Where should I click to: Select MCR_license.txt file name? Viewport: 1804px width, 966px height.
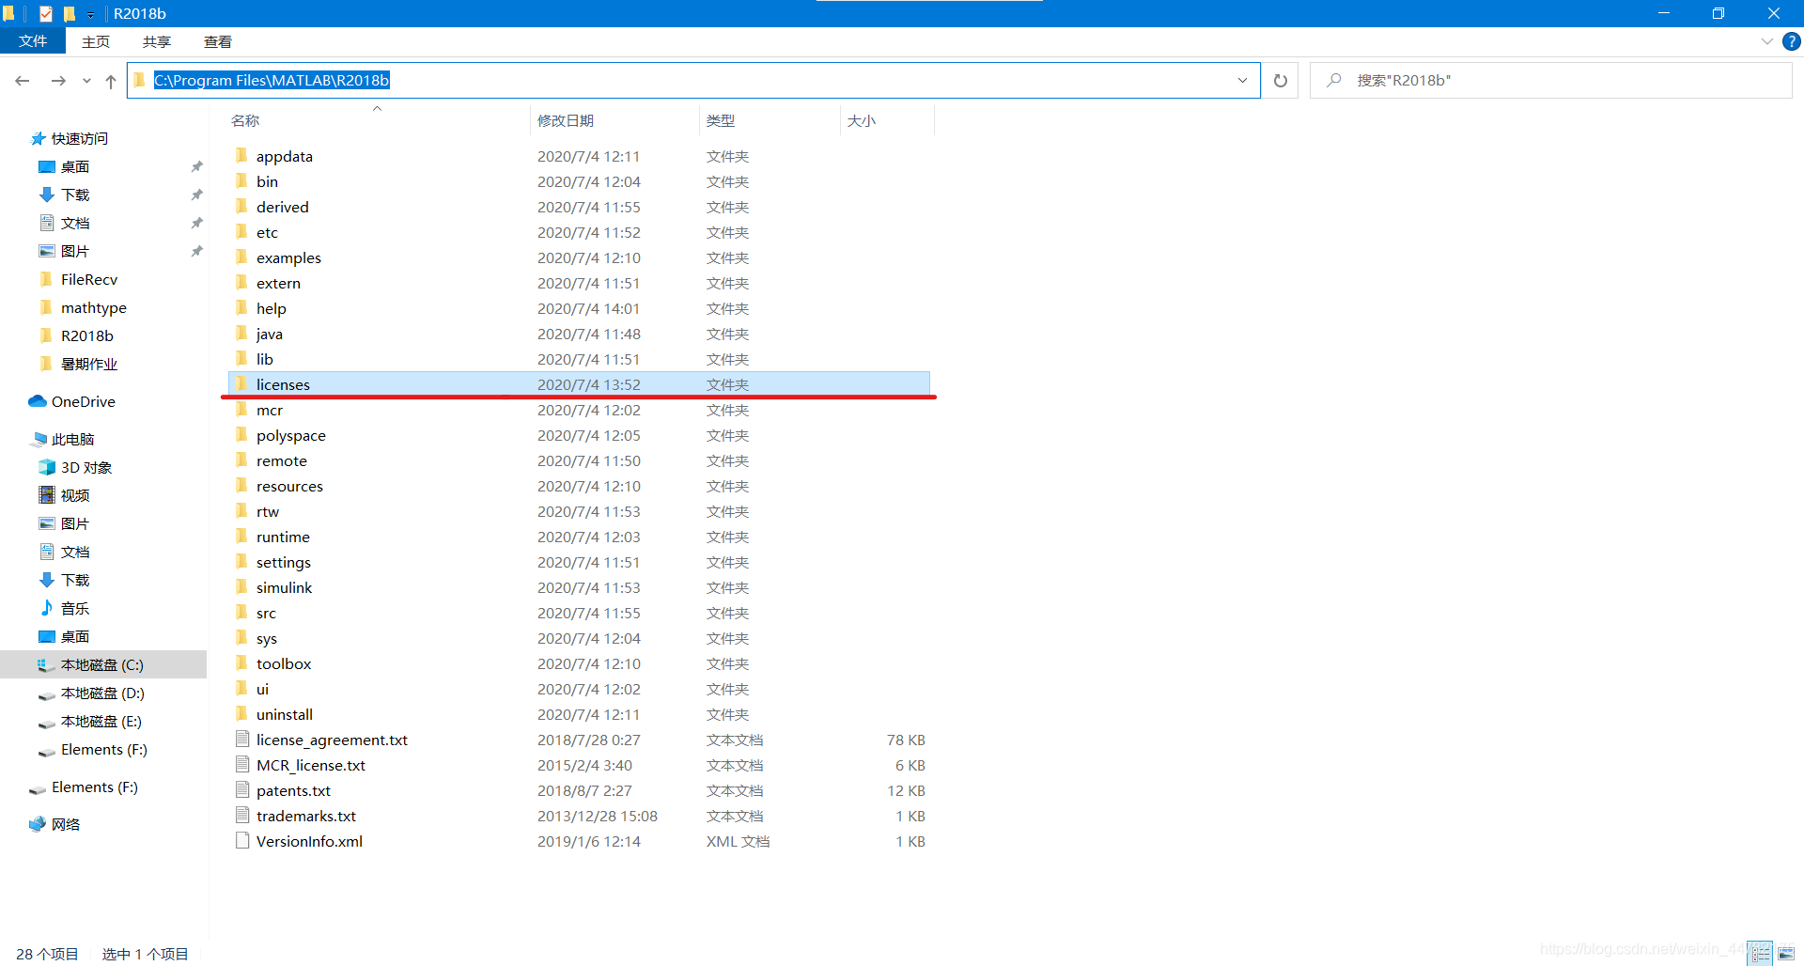(311, 766)
